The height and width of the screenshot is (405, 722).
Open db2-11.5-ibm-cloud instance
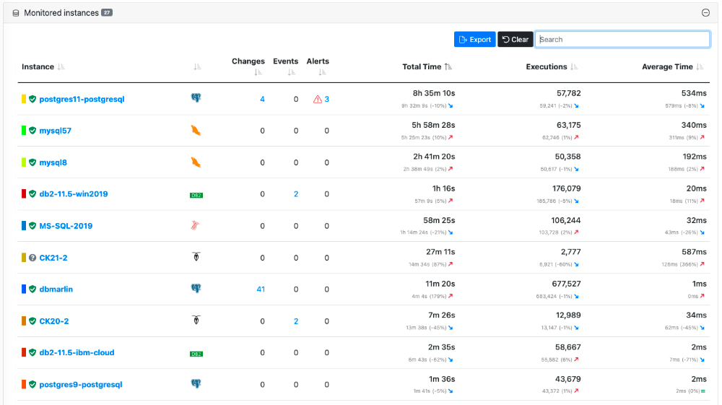tap(77, 353)
